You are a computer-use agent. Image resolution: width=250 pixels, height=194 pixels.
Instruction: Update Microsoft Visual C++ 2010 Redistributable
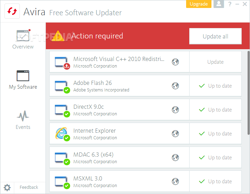pos(215,62)
